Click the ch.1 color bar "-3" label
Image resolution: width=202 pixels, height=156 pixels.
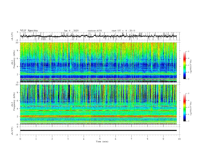(188, 51)
